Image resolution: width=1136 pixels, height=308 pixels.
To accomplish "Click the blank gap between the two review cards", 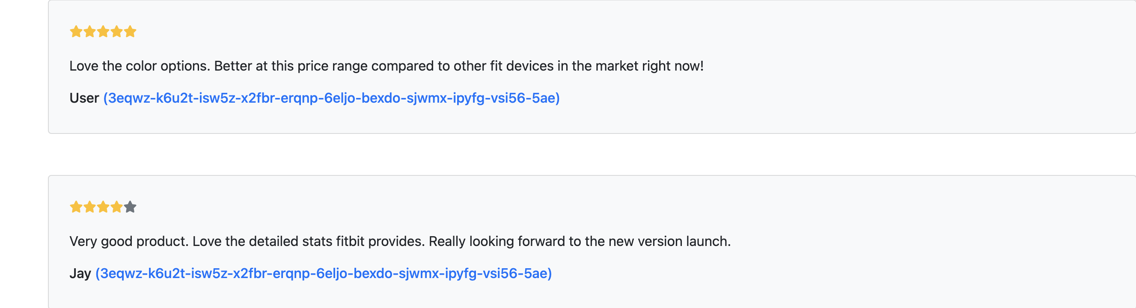I will 573,154.
